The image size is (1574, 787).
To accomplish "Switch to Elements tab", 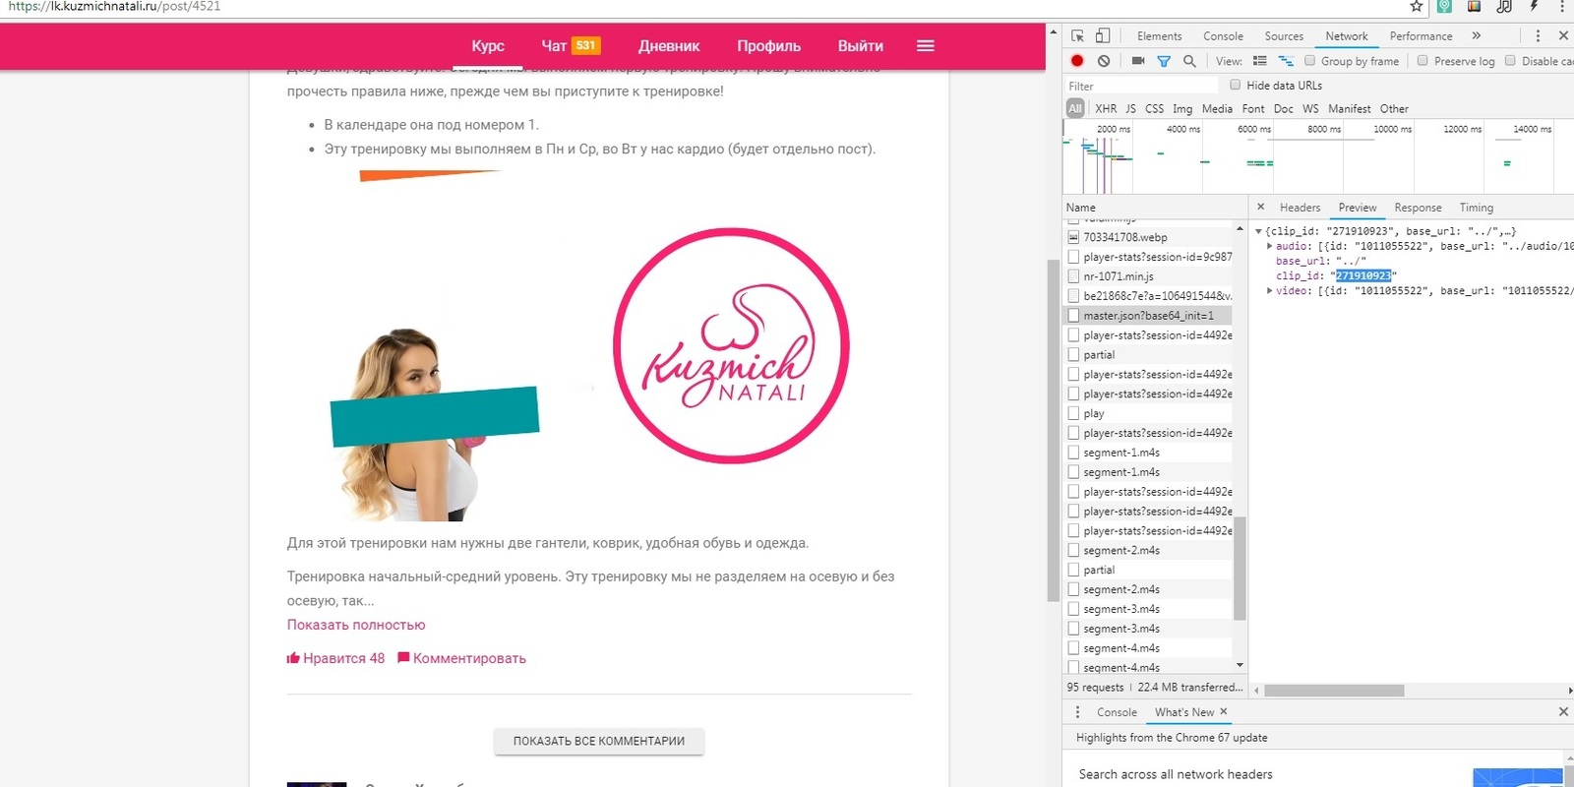I will pos(1160,36).
